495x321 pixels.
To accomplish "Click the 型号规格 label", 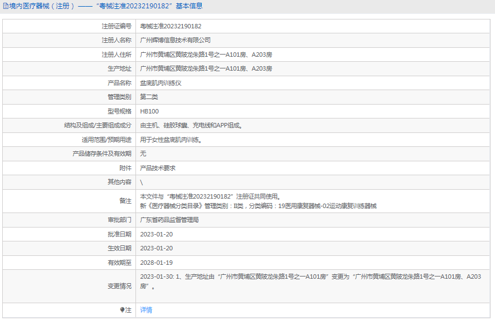I will pos(120,111).
